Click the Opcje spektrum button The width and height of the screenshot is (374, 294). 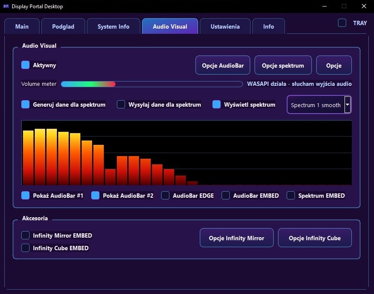pos(283,65)
